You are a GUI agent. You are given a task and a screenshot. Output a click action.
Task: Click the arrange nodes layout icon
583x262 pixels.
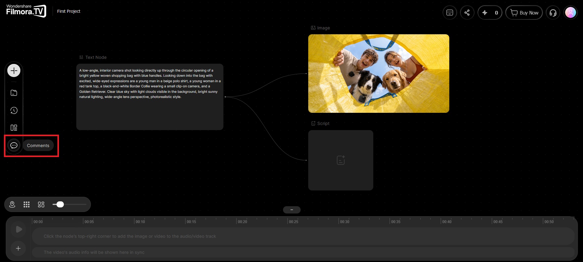pyautogui.click(x=41, y=204)
